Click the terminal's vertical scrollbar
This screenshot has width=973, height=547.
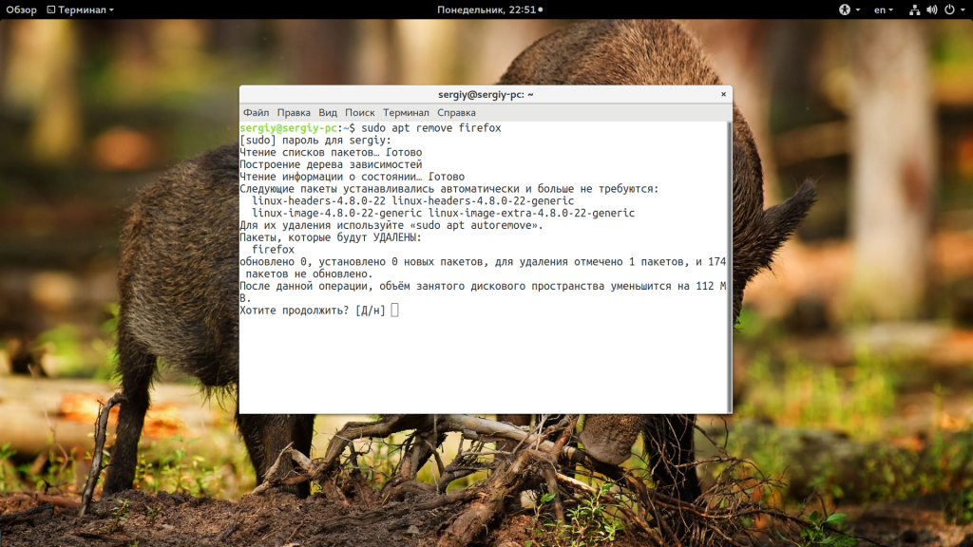(729, 266)
